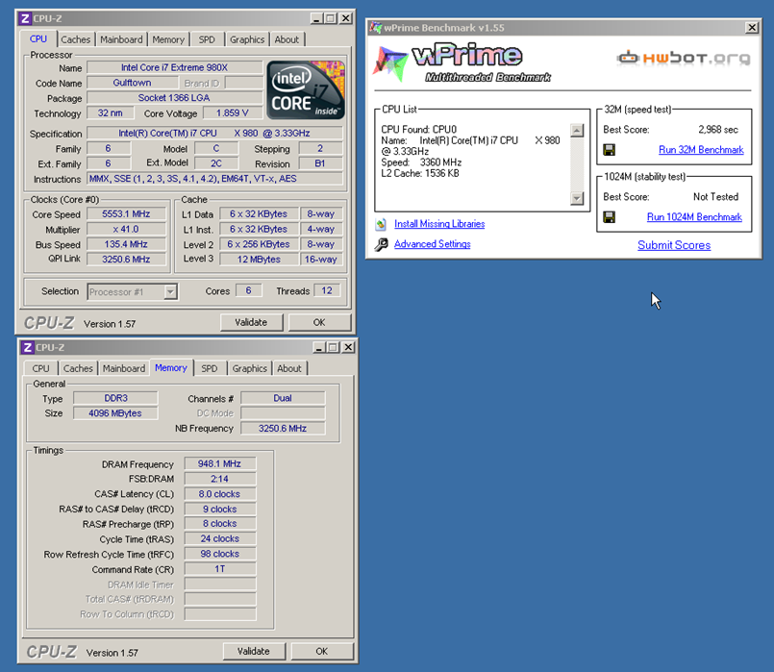Screen dimensions: 774x672
Task: Click the Intel Core i7 inside logo
Action: (x=306, y=89)
